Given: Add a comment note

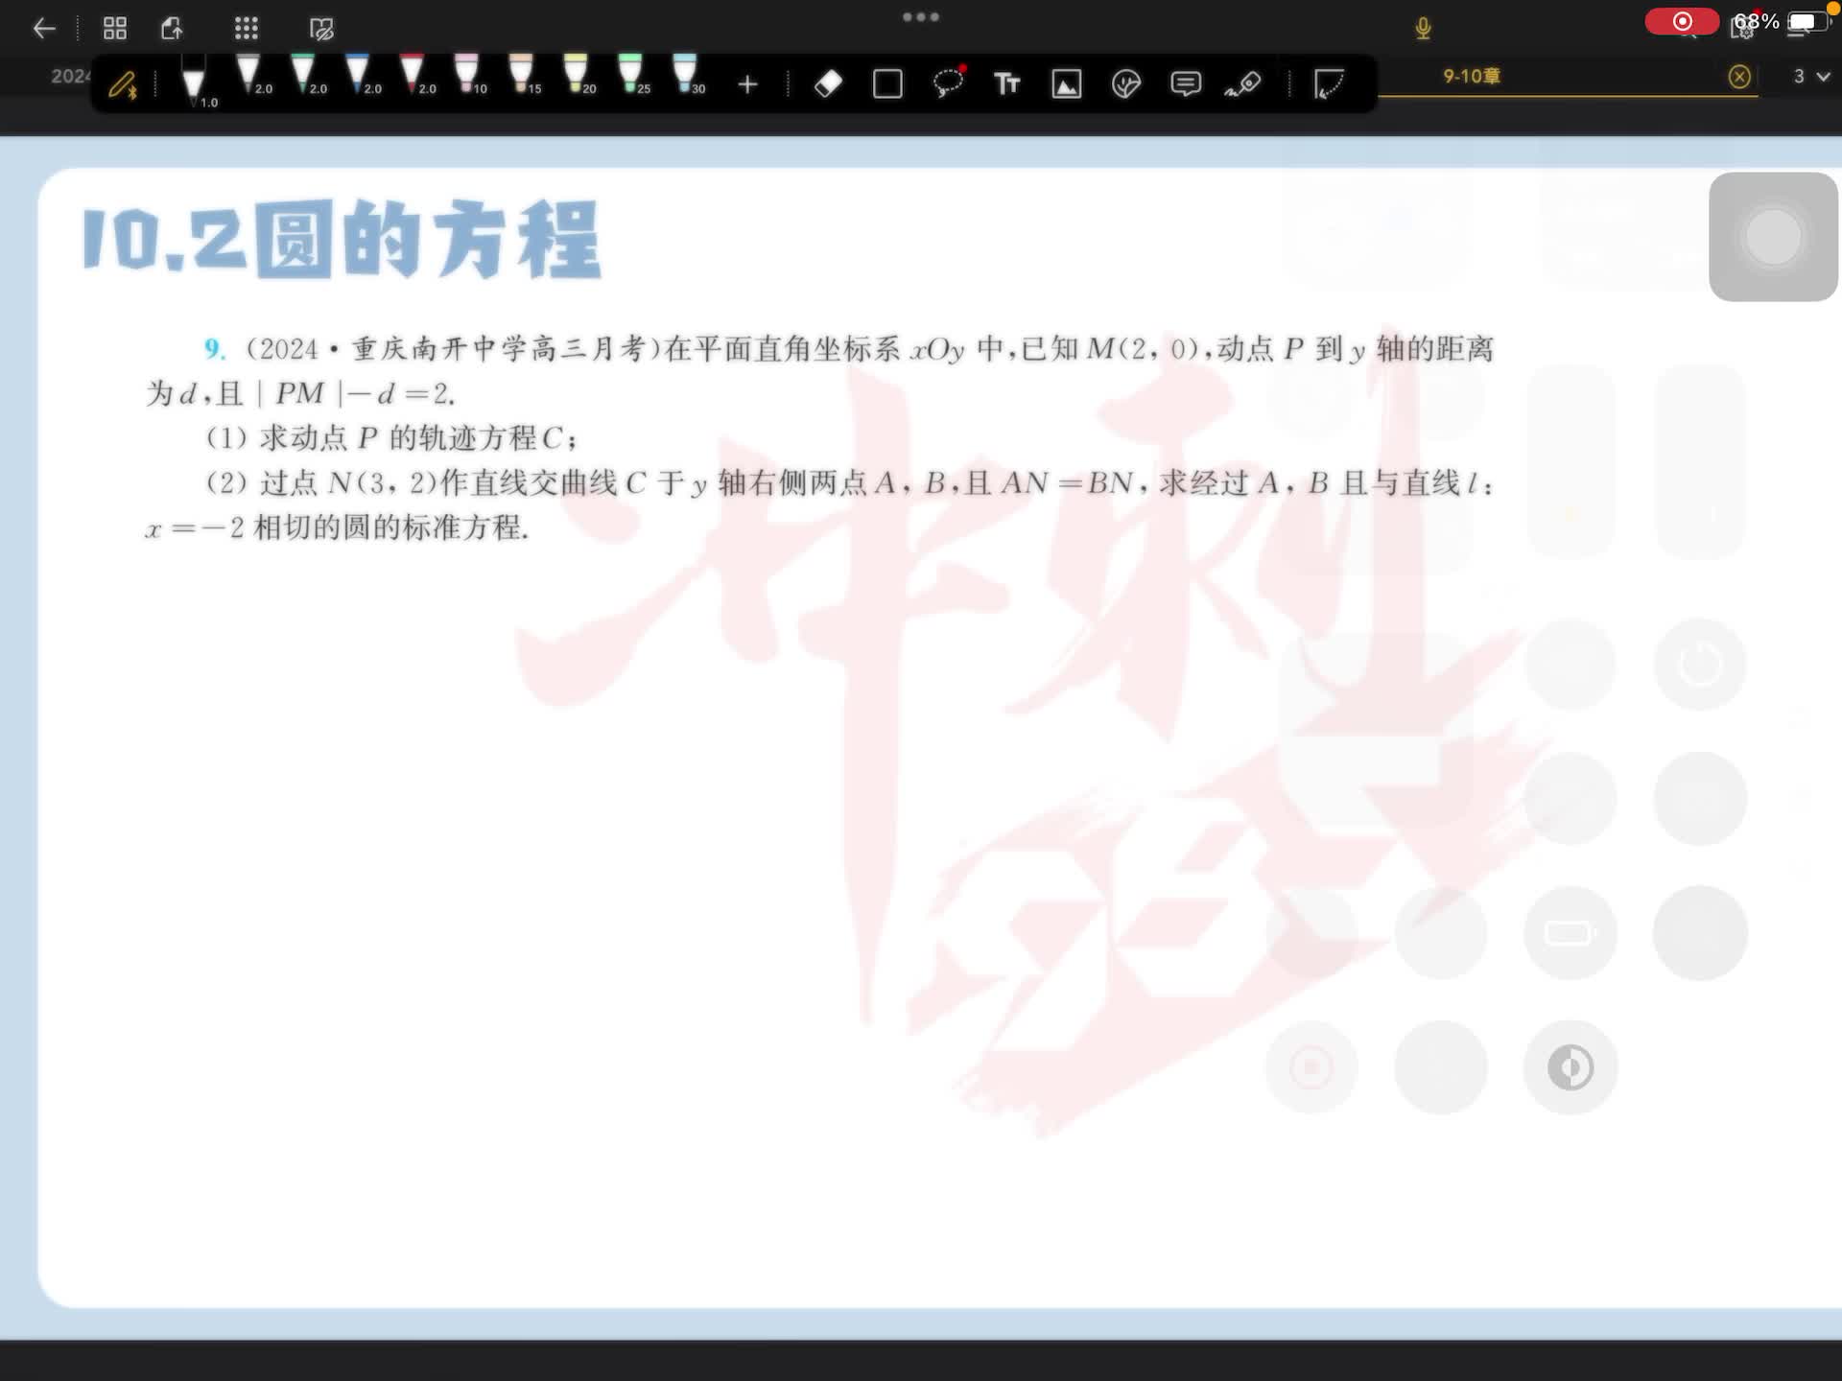Looking at the screenshot, I should 1185,84.
